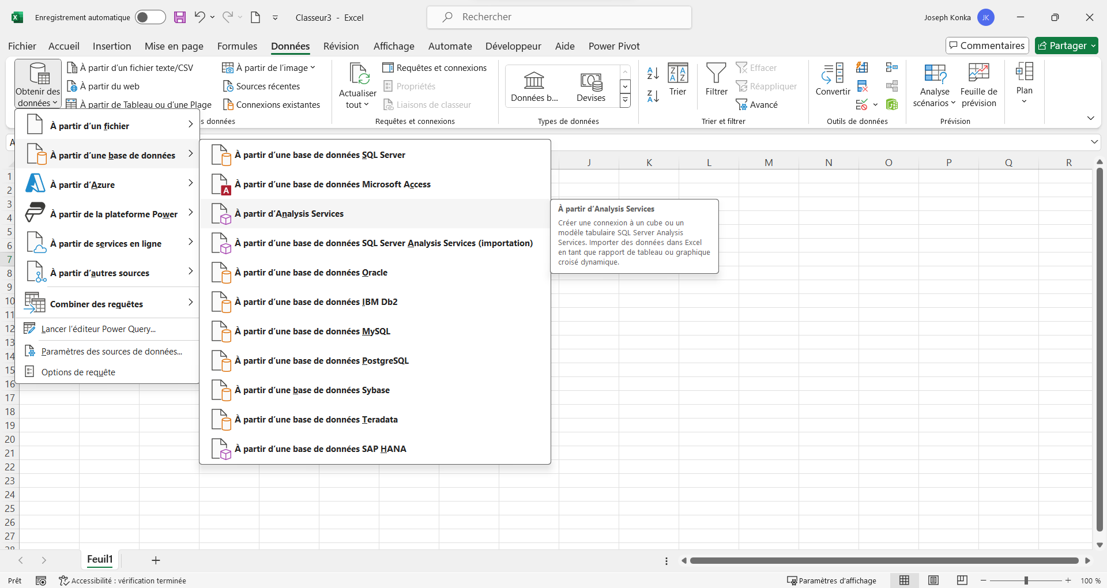Choose À partir d'une base de données Microsoft Access

375,184
